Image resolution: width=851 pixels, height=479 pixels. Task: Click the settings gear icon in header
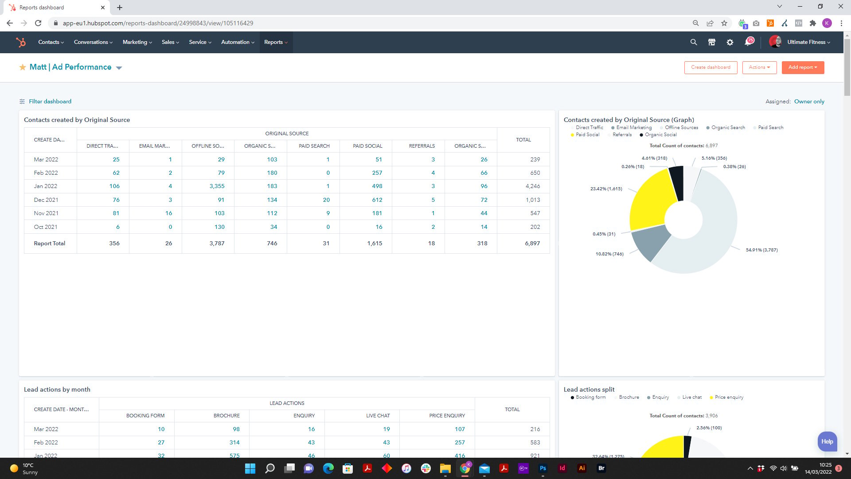coord(730,42)
